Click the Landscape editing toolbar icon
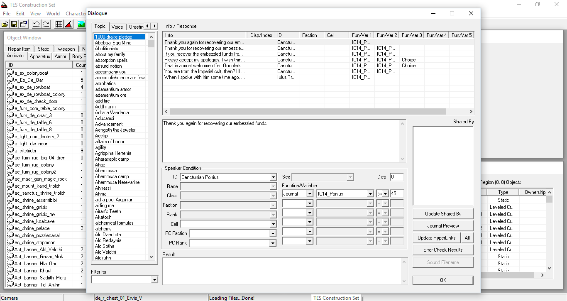The width and height of the screenshot is (567, 301). point(81,24)
